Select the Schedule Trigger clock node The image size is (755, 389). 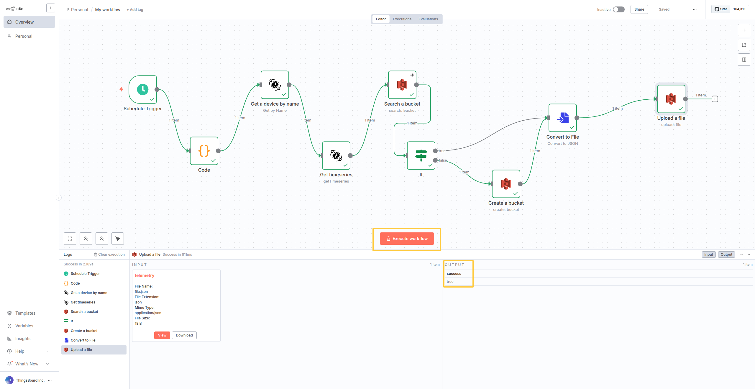click(143, 89)
